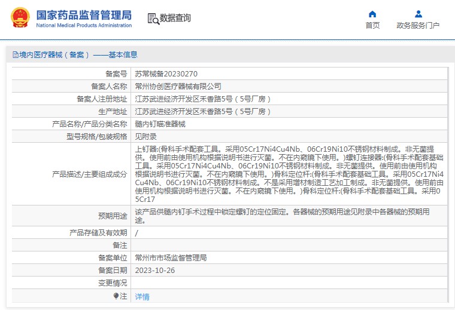Click the 型号规格/包装规格 label
The height and width of the screenshot is (310, 455).
click(x=96, y=137)
